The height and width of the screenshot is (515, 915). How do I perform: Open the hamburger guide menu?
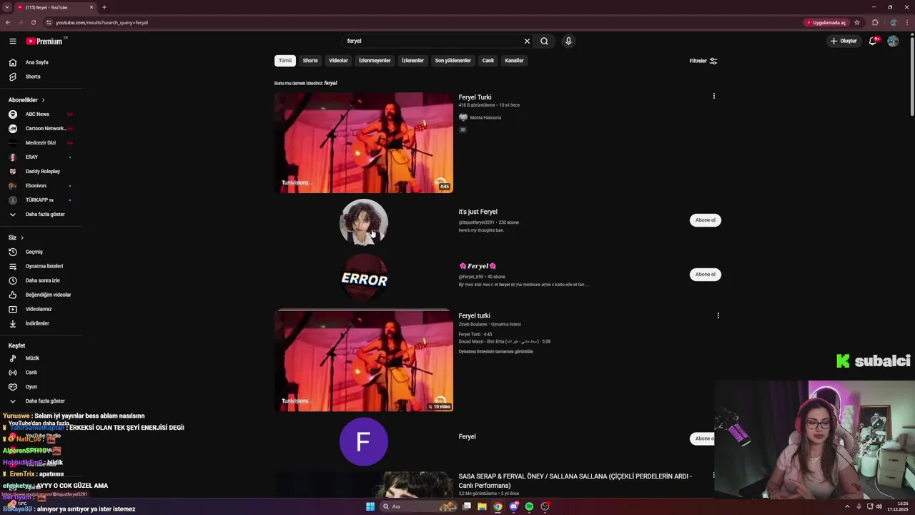(x=13, y=41)
